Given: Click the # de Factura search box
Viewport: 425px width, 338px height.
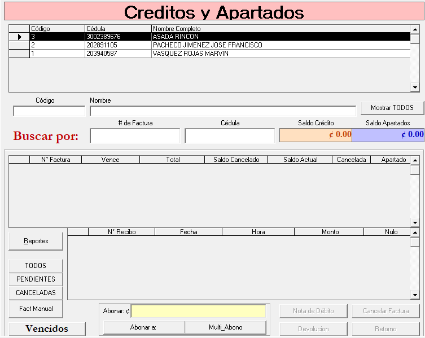Looking at the screenshot, I should [x=135, y=136].
